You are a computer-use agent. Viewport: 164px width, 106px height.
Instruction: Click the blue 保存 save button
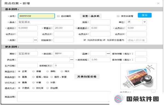pyautogui.click(x=145, y=15)
